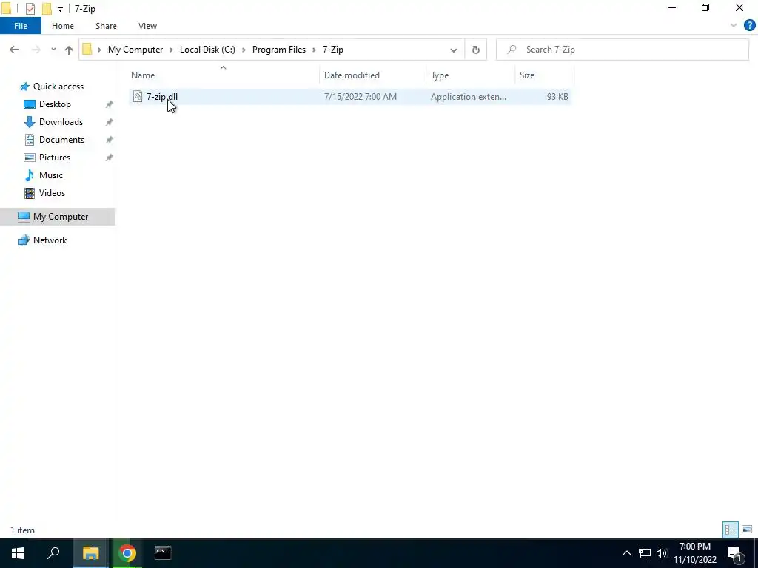Open the Windows Start menu
This screenshot has height=568, width=758.
[18, 553]
